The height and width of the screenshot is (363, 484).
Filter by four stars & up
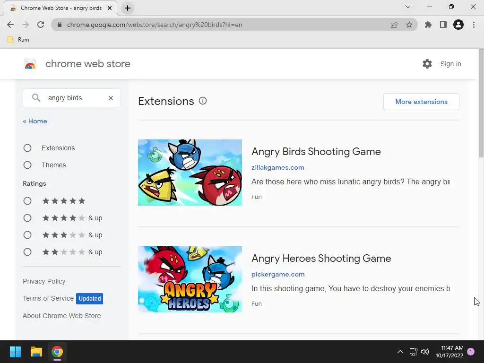(27, 218)
